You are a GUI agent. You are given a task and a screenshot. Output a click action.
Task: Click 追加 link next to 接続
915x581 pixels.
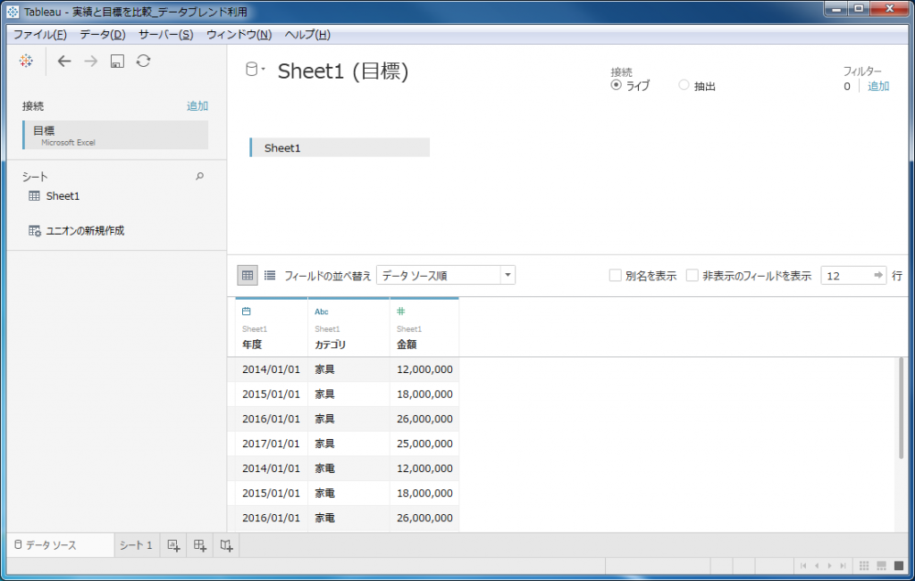coord(197,105)
